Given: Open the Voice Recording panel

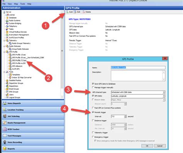Looking at the screenshot, I should [x=33, y=142].
